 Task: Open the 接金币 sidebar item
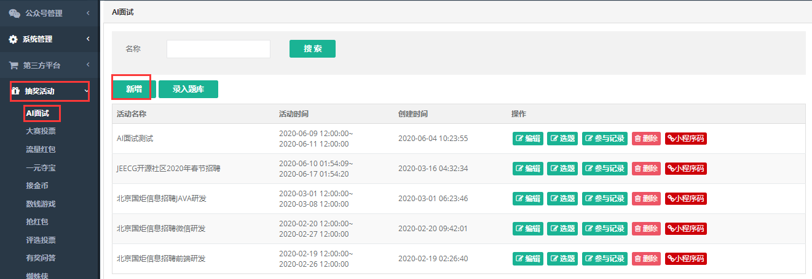click(37, 185)
